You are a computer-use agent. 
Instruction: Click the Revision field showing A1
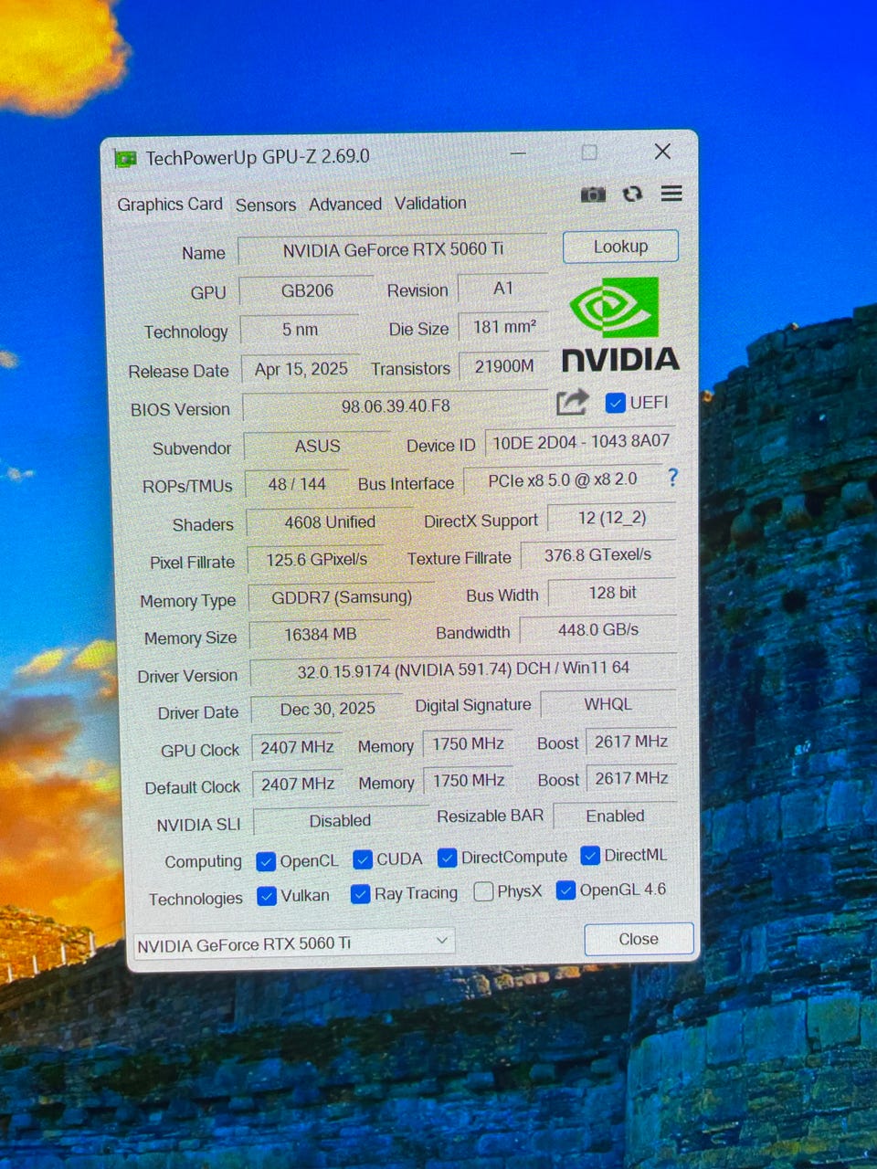(x=503, y=289)
